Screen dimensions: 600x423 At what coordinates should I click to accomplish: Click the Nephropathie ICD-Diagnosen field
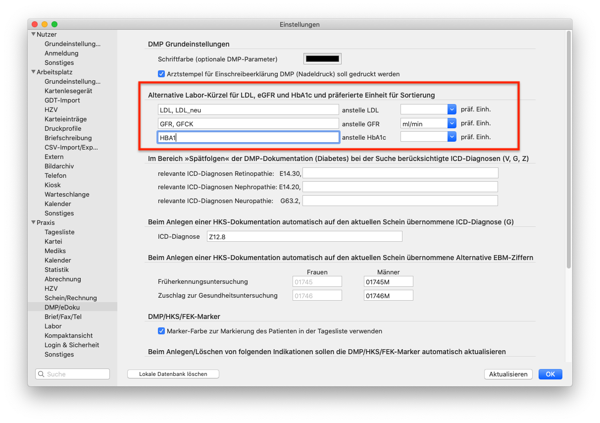click(x=400, y=187)
